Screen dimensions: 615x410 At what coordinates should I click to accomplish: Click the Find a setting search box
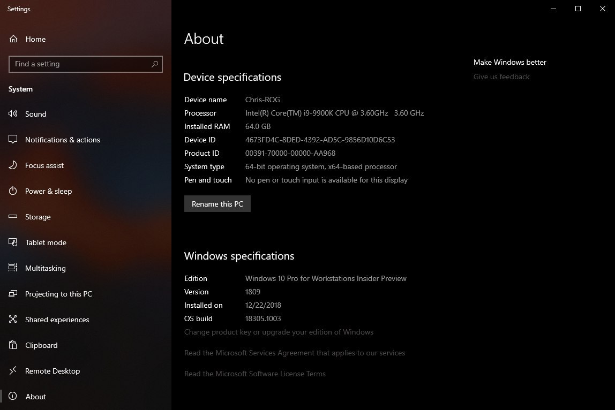pyautogui.click(x=80, y=64)
